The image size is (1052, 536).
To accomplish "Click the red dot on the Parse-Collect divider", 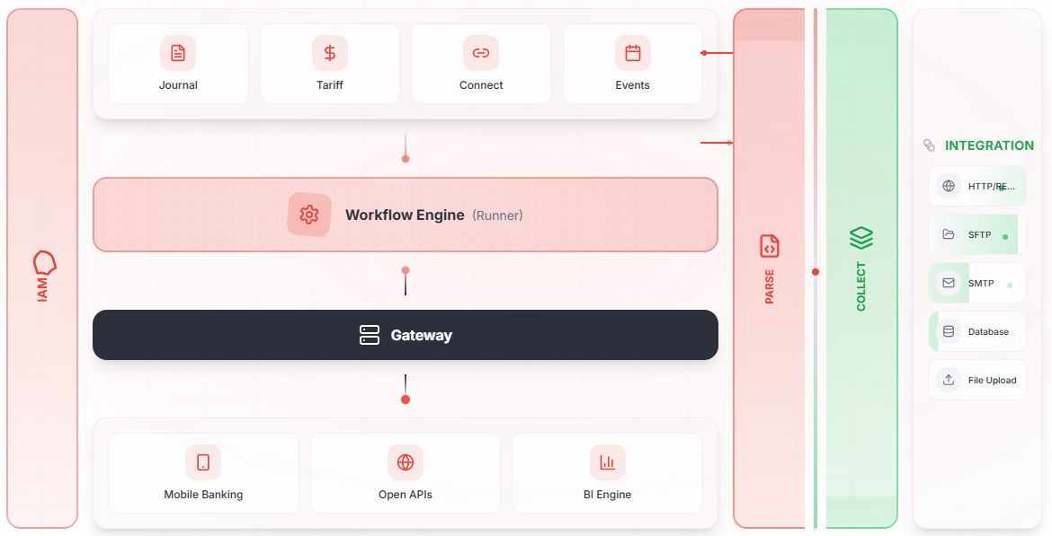I will coord(816,272).
